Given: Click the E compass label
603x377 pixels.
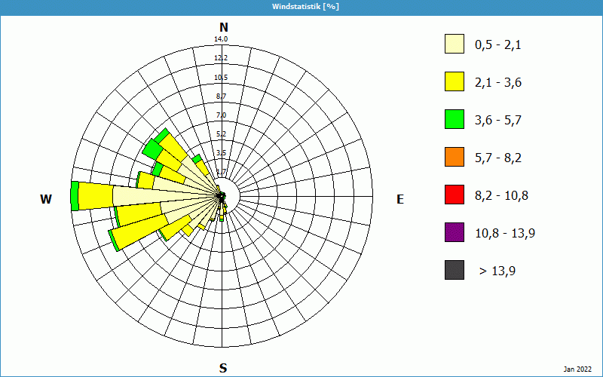Looking at the screenshot, I should [x=400, y=199].
